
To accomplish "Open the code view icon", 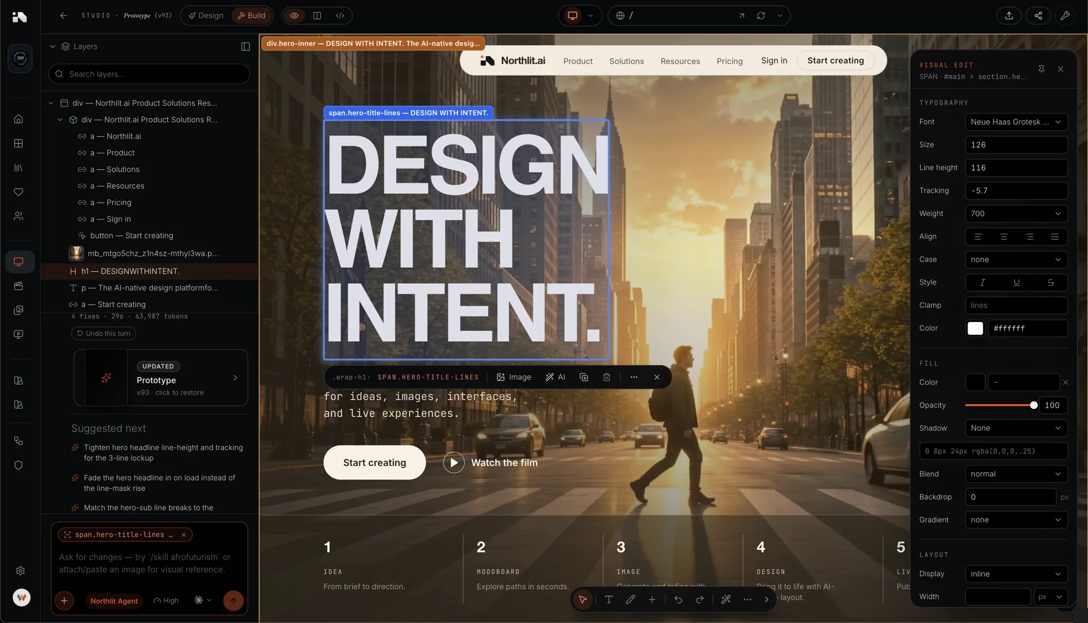I will [x=340, y=15].
